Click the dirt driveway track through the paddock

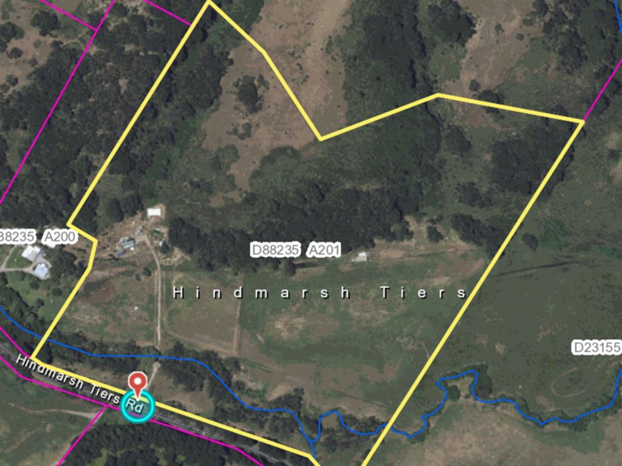pos(160,293)
